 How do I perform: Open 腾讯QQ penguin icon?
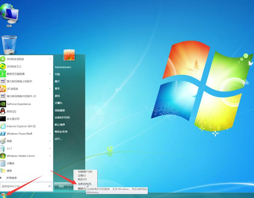(x=3, y=111)
